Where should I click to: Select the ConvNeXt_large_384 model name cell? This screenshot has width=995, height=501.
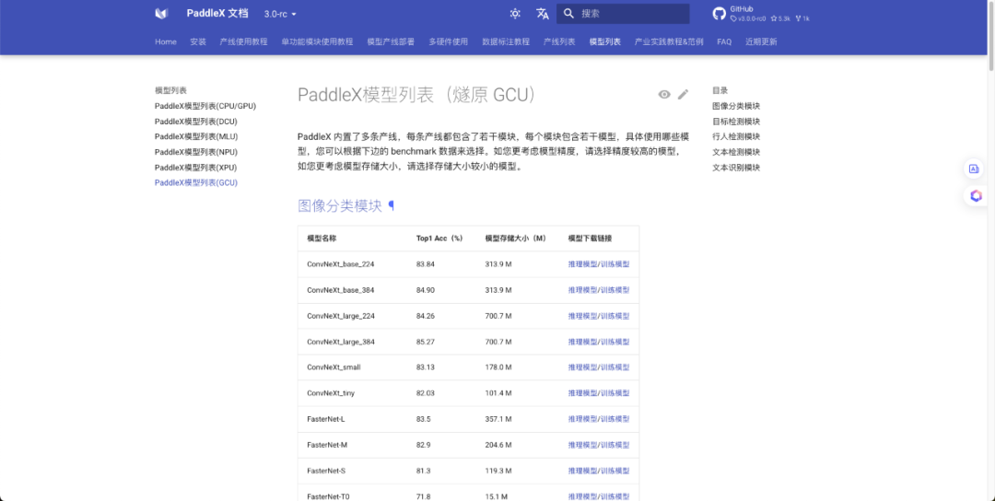click(341, 342)
